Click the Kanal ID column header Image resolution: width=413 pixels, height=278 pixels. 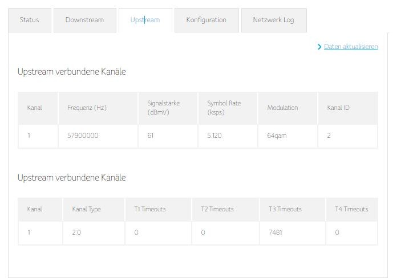pos(338,108)
